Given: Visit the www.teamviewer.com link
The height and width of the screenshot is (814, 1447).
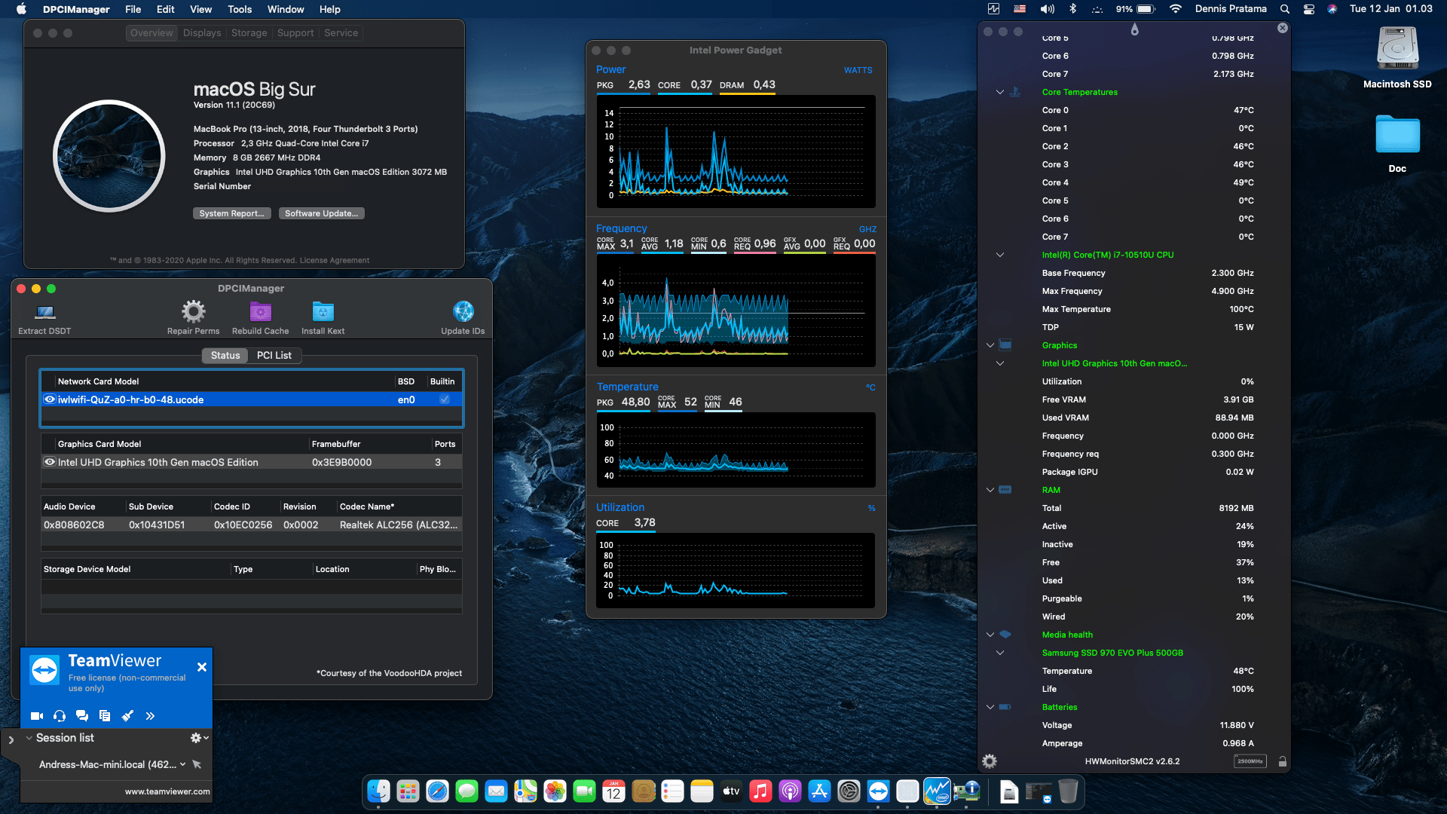Looking at the screenshot, I should pos(167,792).
